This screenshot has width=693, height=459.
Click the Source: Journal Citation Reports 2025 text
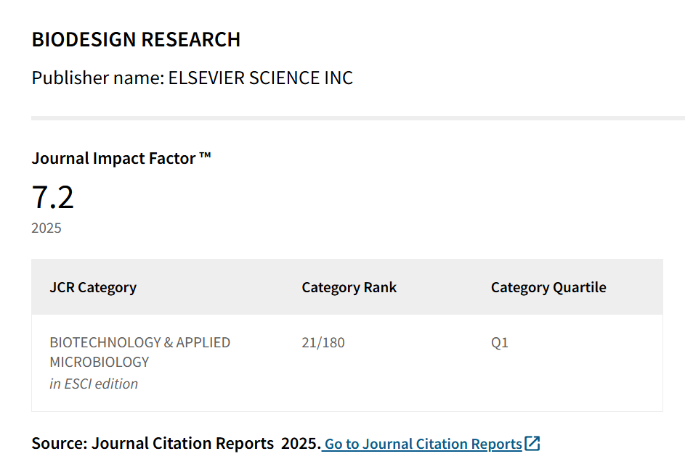[x=176, y=444]
